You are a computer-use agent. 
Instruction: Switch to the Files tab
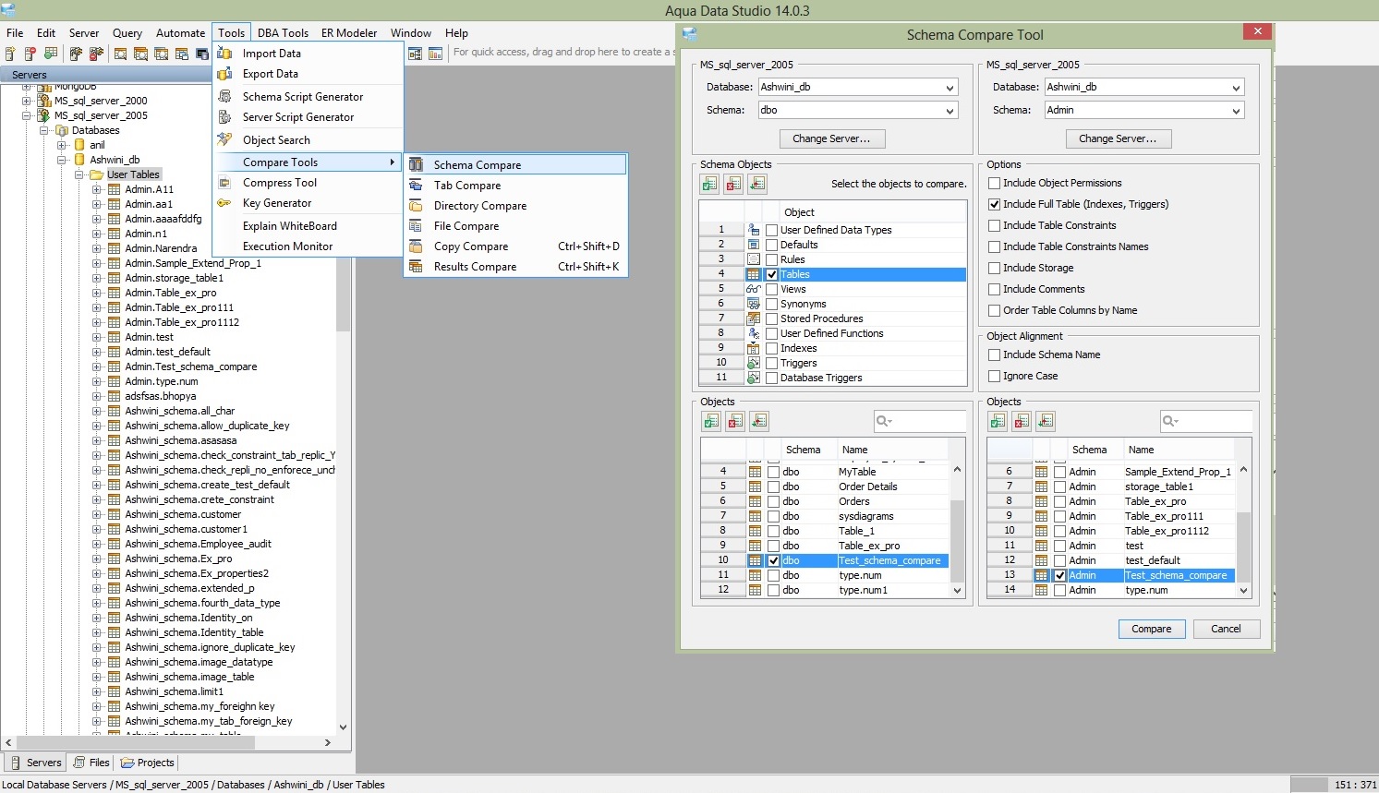[91, 763]
